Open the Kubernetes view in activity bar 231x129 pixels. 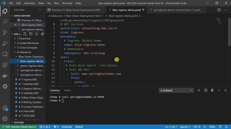[5, 86]
